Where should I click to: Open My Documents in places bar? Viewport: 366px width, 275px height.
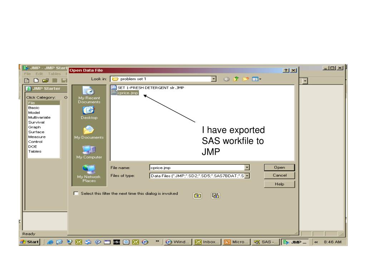(89, 132)
